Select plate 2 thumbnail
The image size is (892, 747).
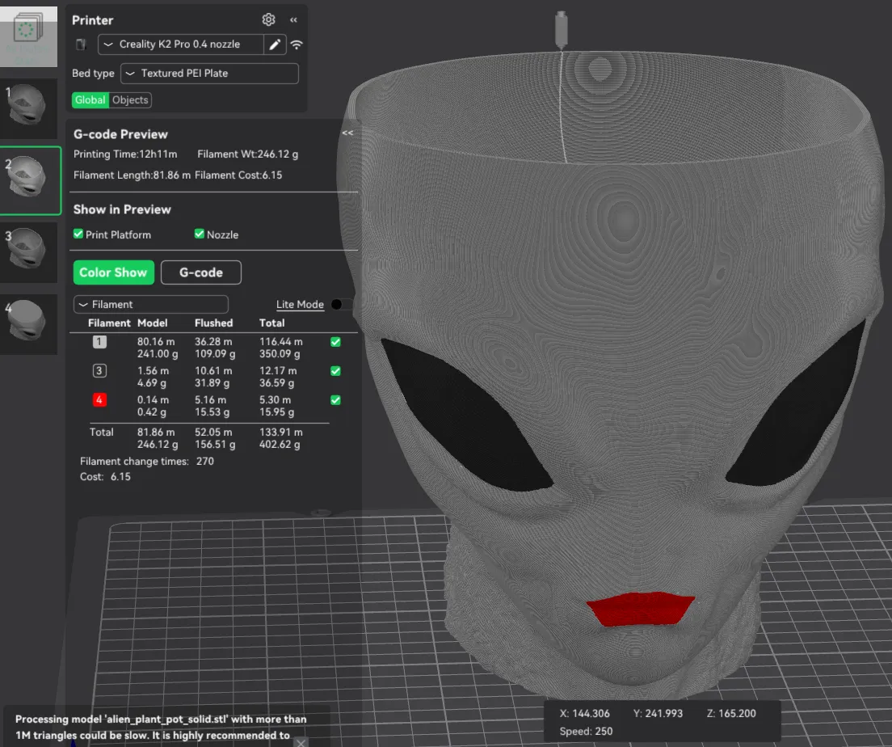click(30, 180)
